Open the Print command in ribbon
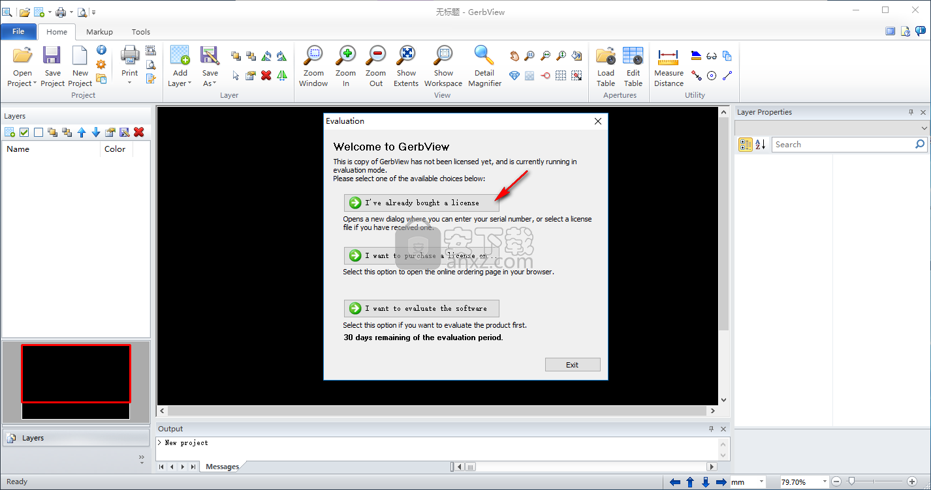 pyautogui.click(x=130, y=55)
